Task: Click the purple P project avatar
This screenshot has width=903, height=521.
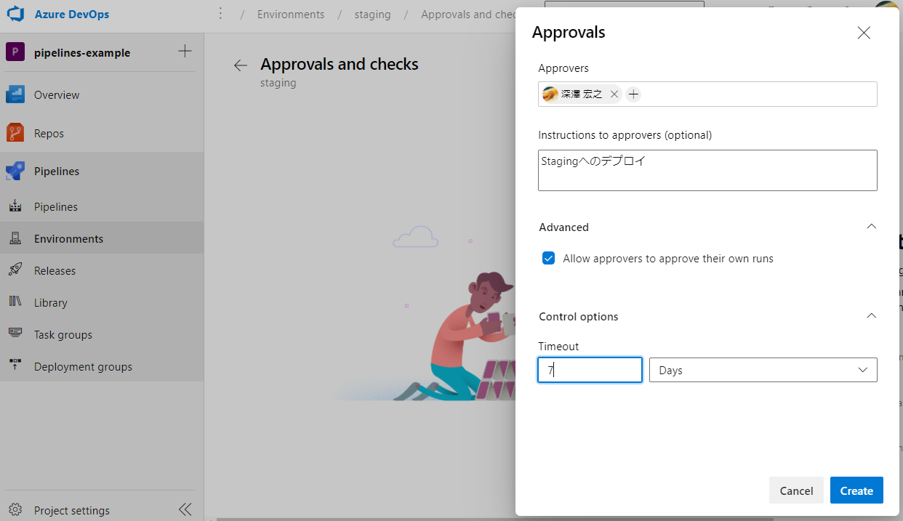Action: coord(15,52)
